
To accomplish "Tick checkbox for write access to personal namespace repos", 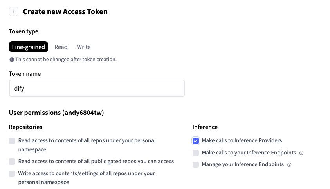I will tap(12, 174).
